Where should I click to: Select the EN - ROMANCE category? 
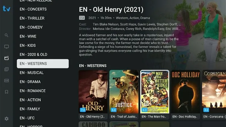(33, 91)
